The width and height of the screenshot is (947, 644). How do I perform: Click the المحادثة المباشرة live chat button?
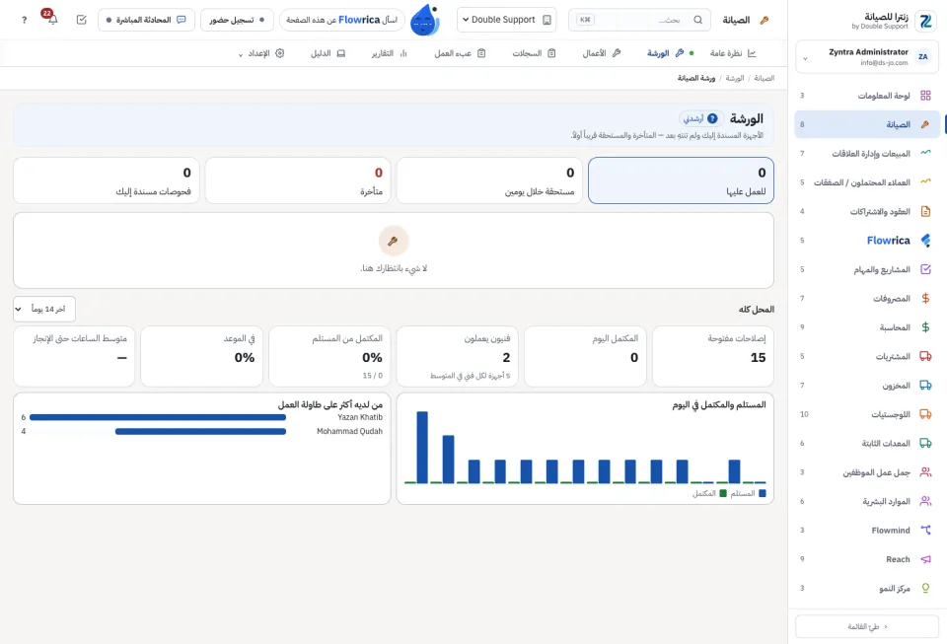point(146,20)
